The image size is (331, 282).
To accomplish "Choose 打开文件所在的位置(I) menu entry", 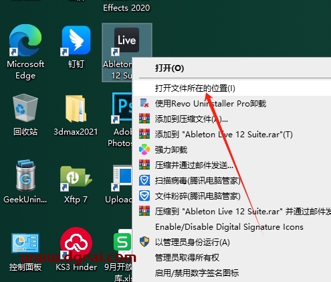I will pyautogui.click(x=232, y=88).
